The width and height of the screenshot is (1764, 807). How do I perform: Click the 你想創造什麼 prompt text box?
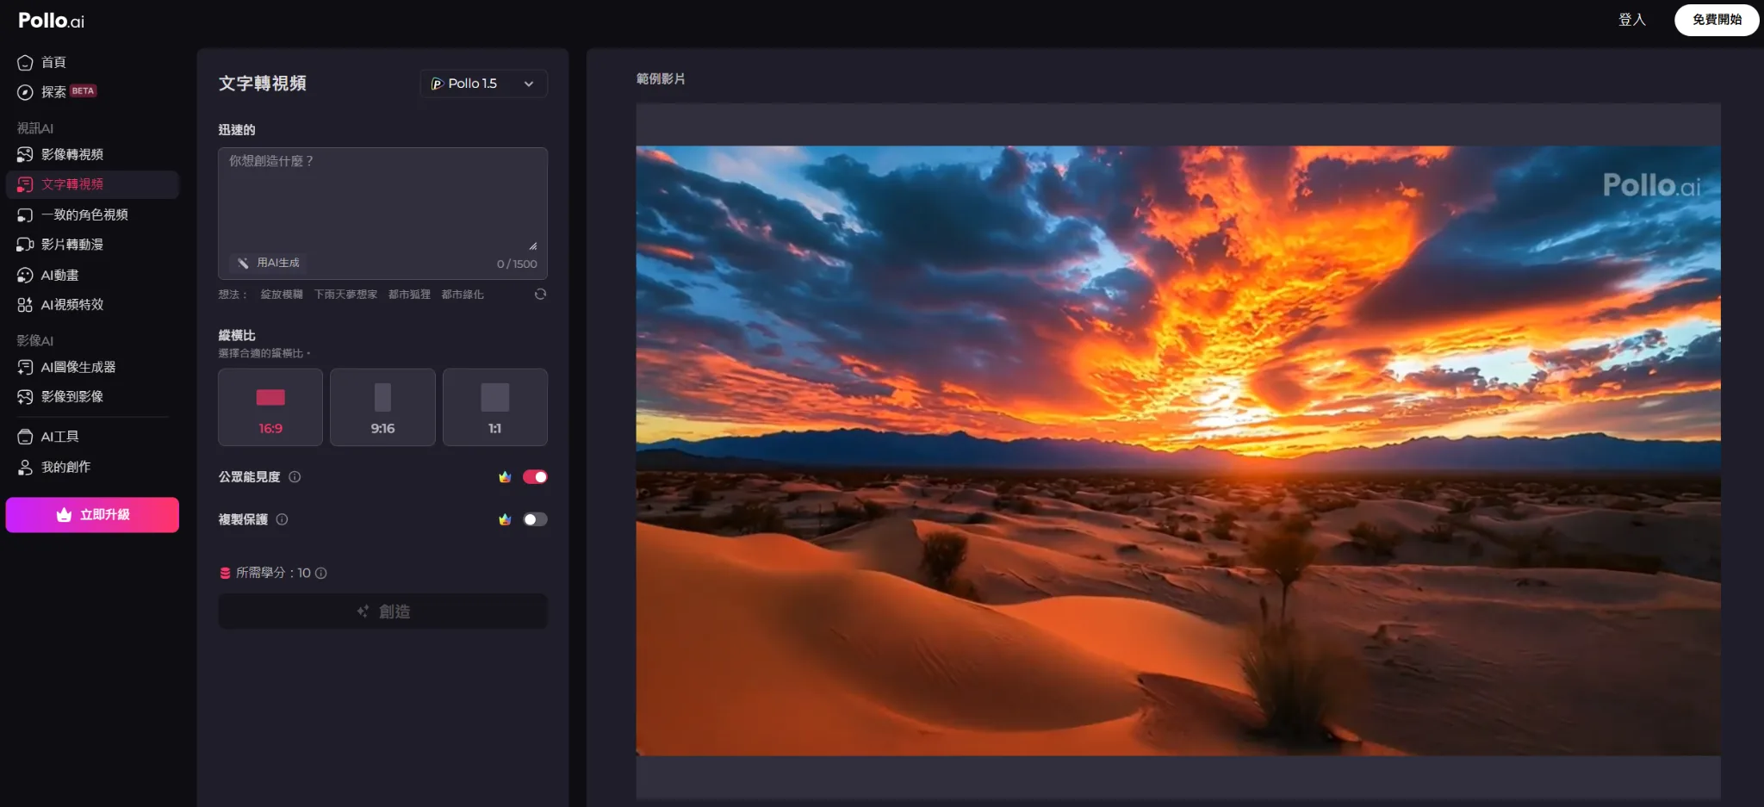click(x=382, y=200)
